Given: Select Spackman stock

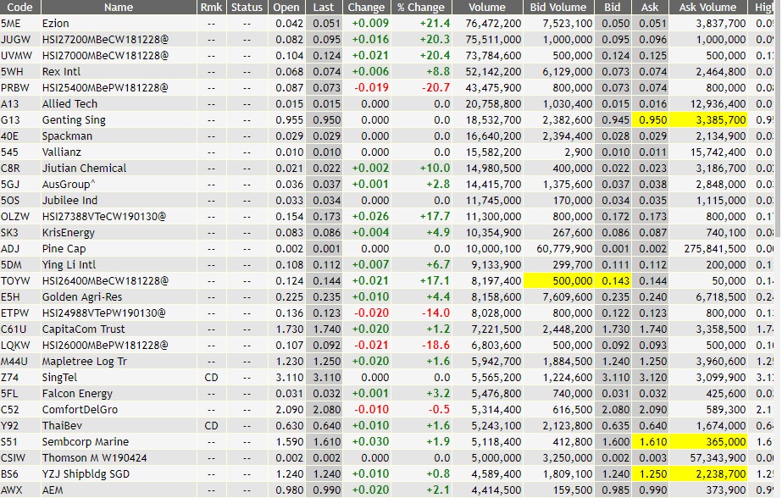Looking at the screenshot, I should pos(67,136).
